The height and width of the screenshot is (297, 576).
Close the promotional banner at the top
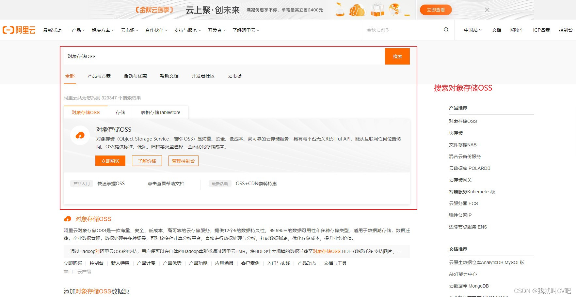487,10
